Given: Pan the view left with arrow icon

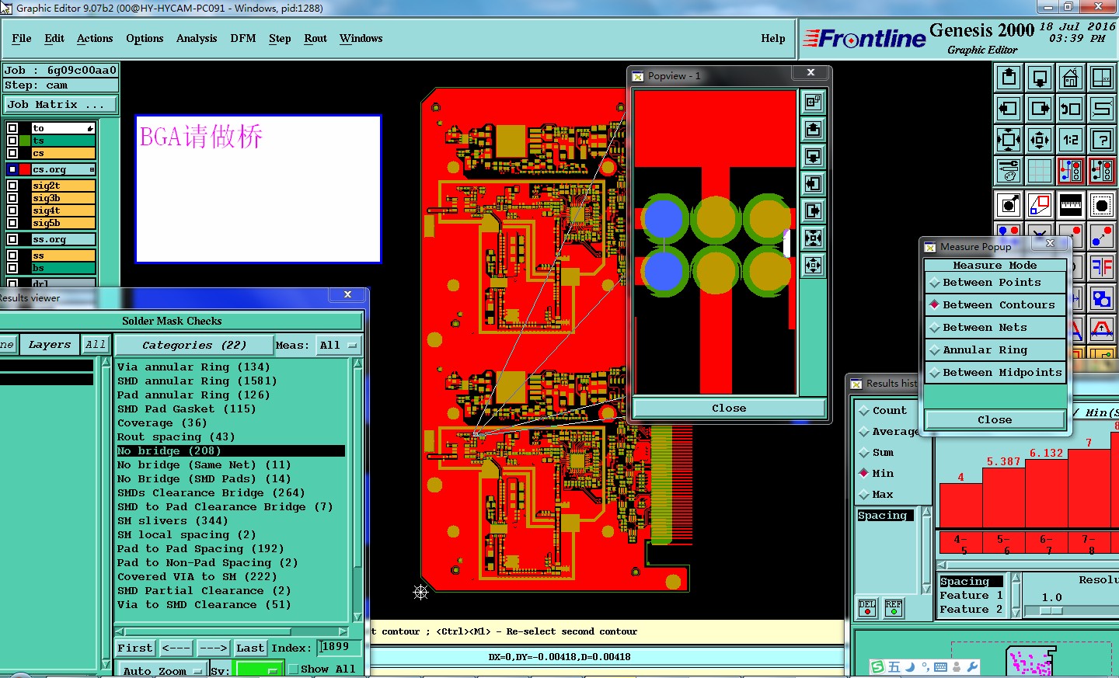Looking at the screenshot, I should pyautogui.click(x=1009, y=109).
